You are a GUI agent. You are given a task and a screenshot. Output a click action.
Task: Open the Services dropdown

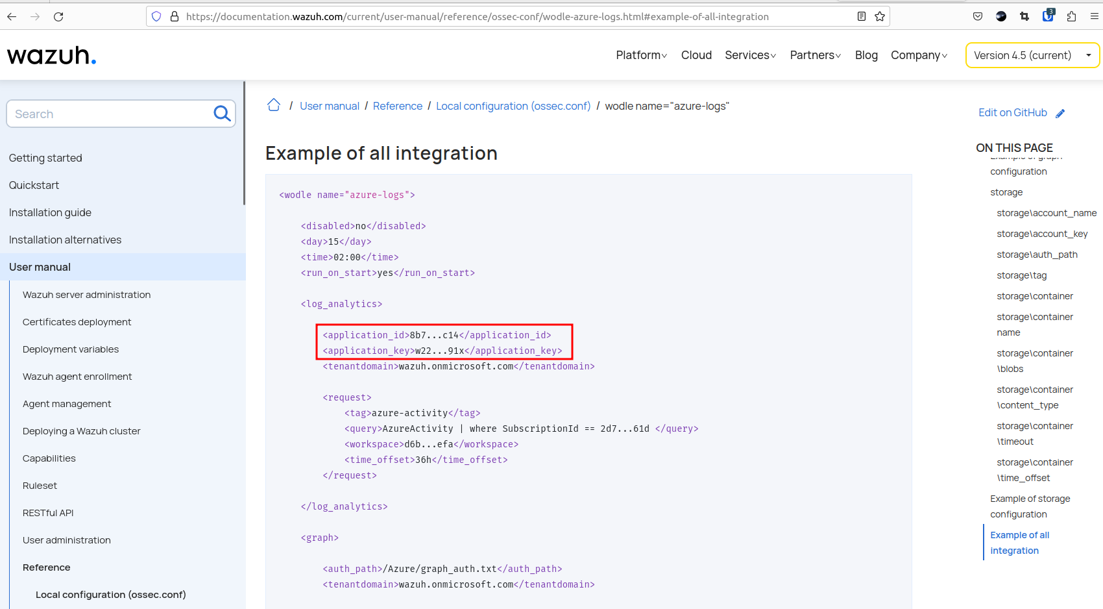point(749,55)
